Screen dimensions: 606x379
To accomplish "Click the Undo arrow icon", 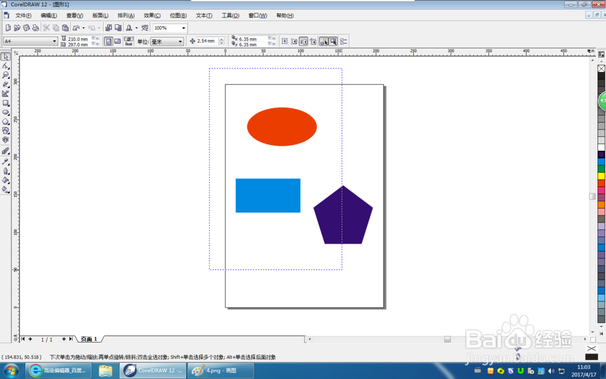I will click(x=76, y=28).
